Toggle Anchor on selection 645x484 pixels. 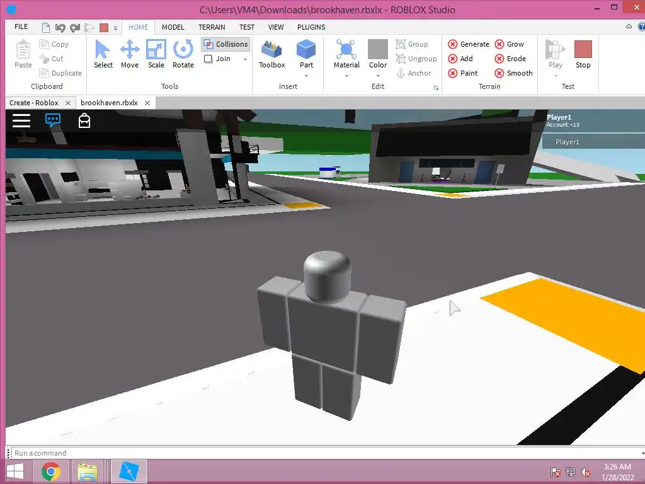[x=413, y=73]
